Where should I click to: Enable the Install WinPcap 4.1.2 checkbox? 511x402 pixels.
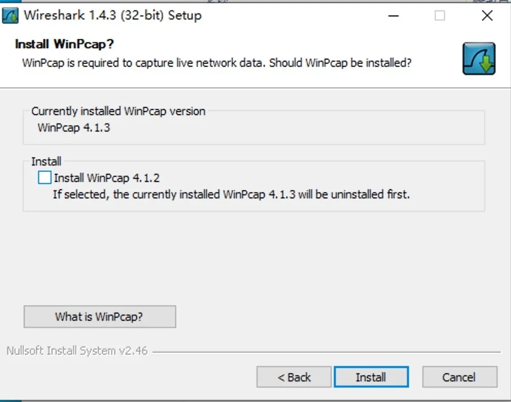tap(45, 178)
